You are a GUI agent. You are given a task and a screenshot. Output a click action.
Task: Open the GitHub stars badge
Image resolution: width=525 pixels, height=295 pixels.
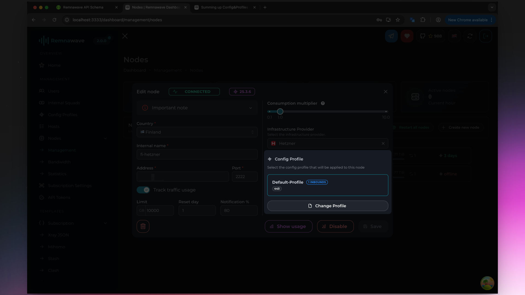(431, 36)
